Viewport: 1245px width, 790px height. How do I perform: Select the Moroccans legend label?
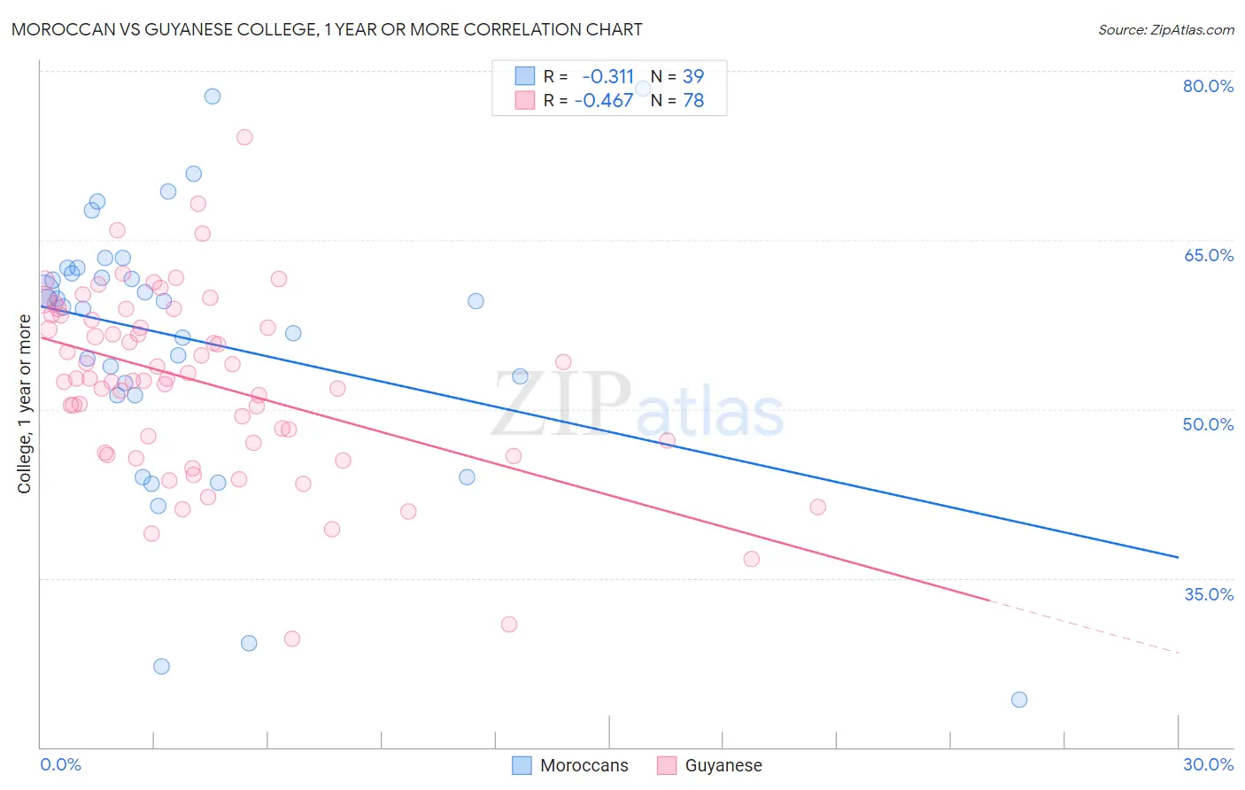pyautogui.click(x=584, y=765)
